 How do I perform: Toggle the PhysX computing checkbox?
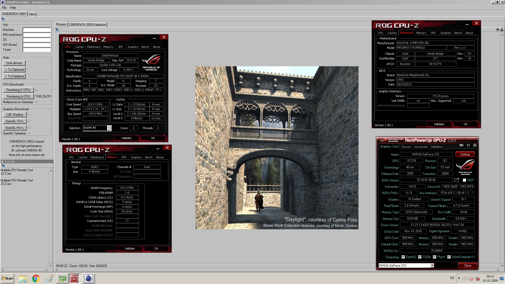[435, 257]
